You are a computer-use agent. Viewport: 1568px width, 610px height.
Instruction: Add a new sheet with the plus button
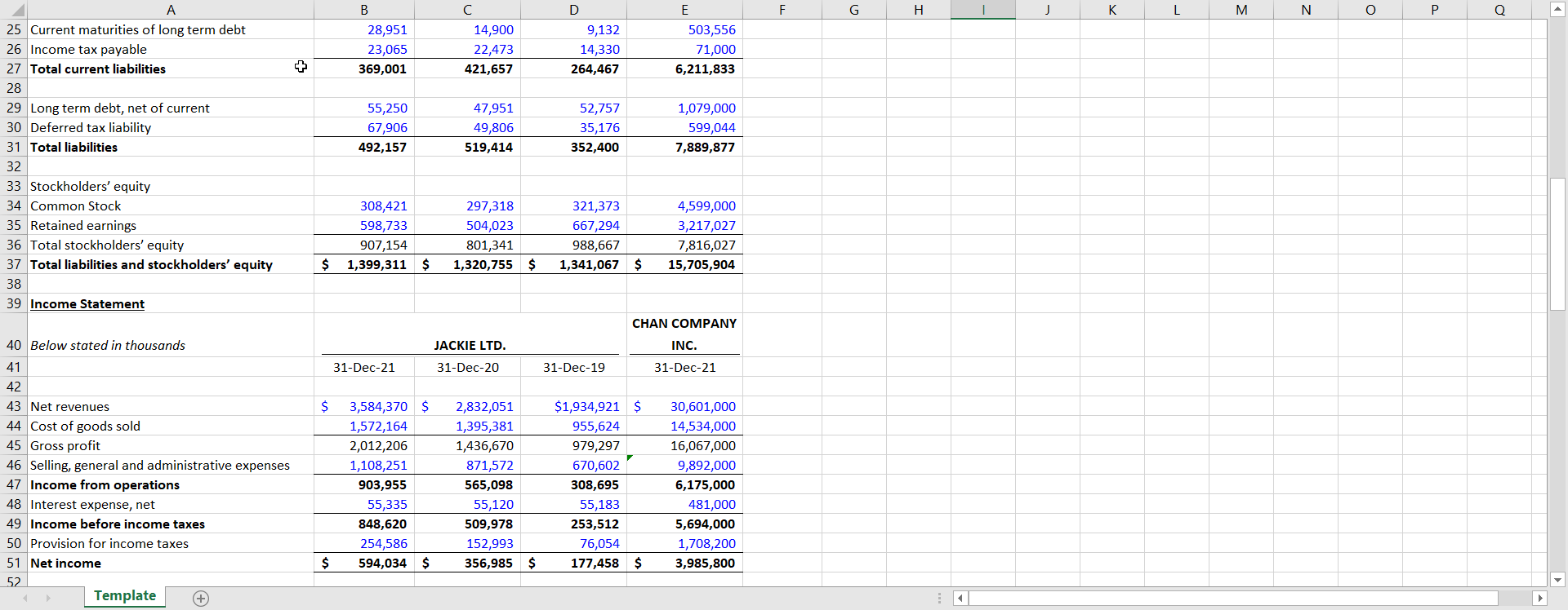pyautogui.click(x=201, y=599)
